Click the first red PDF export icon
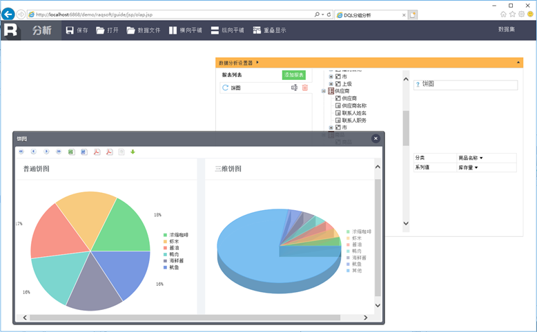This screenshot has width=537, height=332. tap(97, 152)
